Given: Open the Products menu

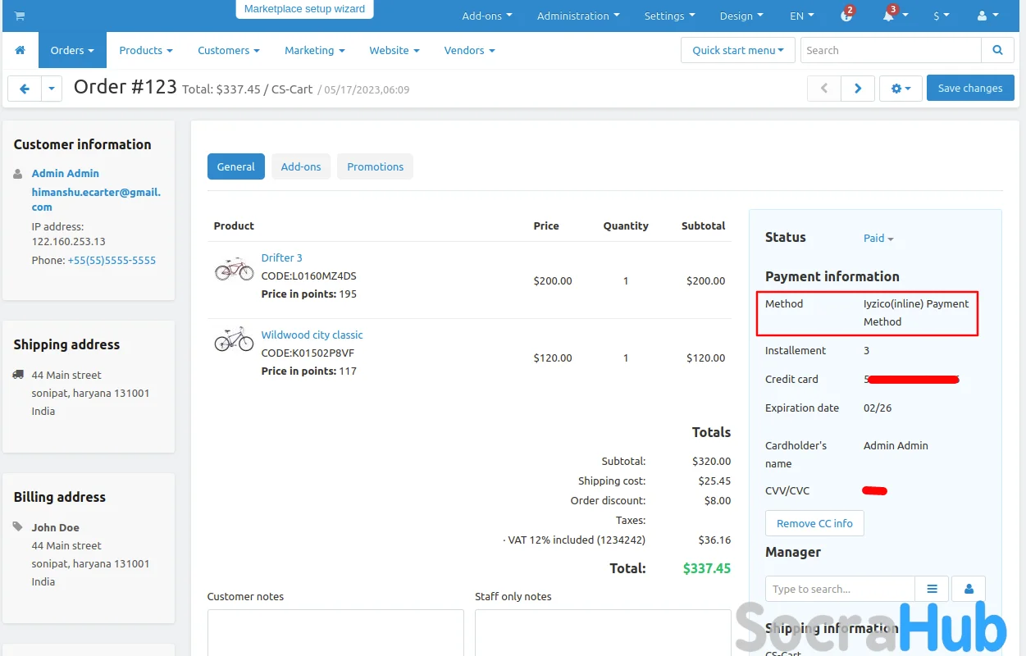Looking at the screenshot, I should tap(145, 50).
